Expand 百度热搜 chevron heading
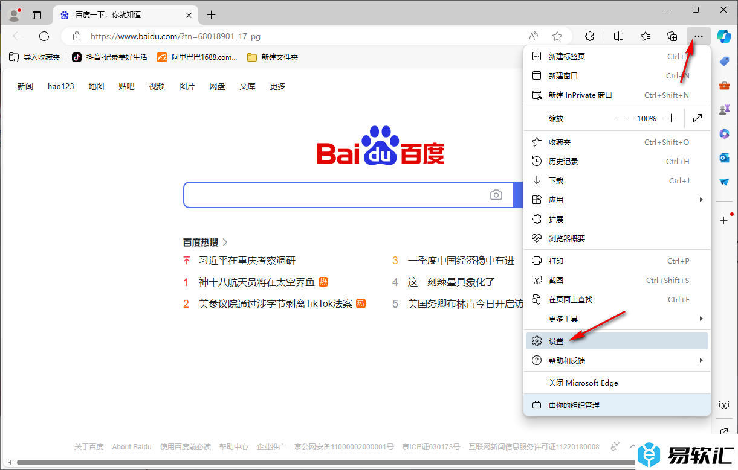Viewport: 738px width, 470px height. 206,242
